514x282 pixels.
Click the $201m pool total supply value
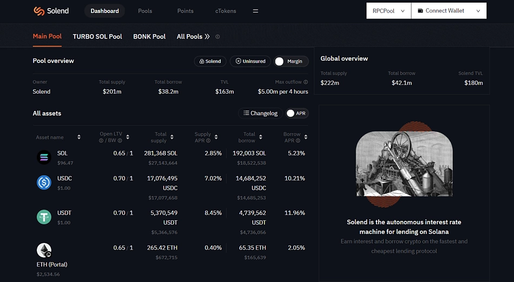(x=112, y=91)
